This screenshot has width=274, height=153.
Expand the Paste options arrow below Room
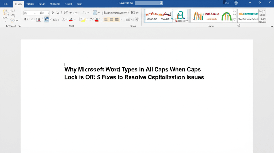coord(5,21)
